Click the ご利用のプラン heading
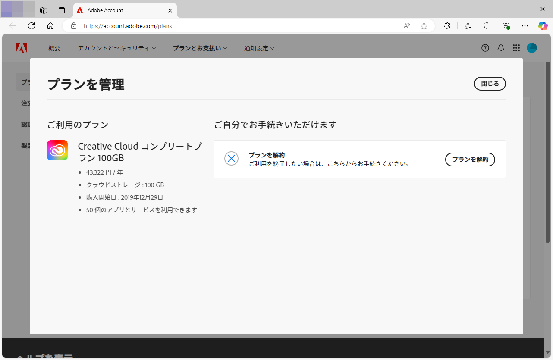This screenshot has width=553, height=360. (x=78, y=125)
